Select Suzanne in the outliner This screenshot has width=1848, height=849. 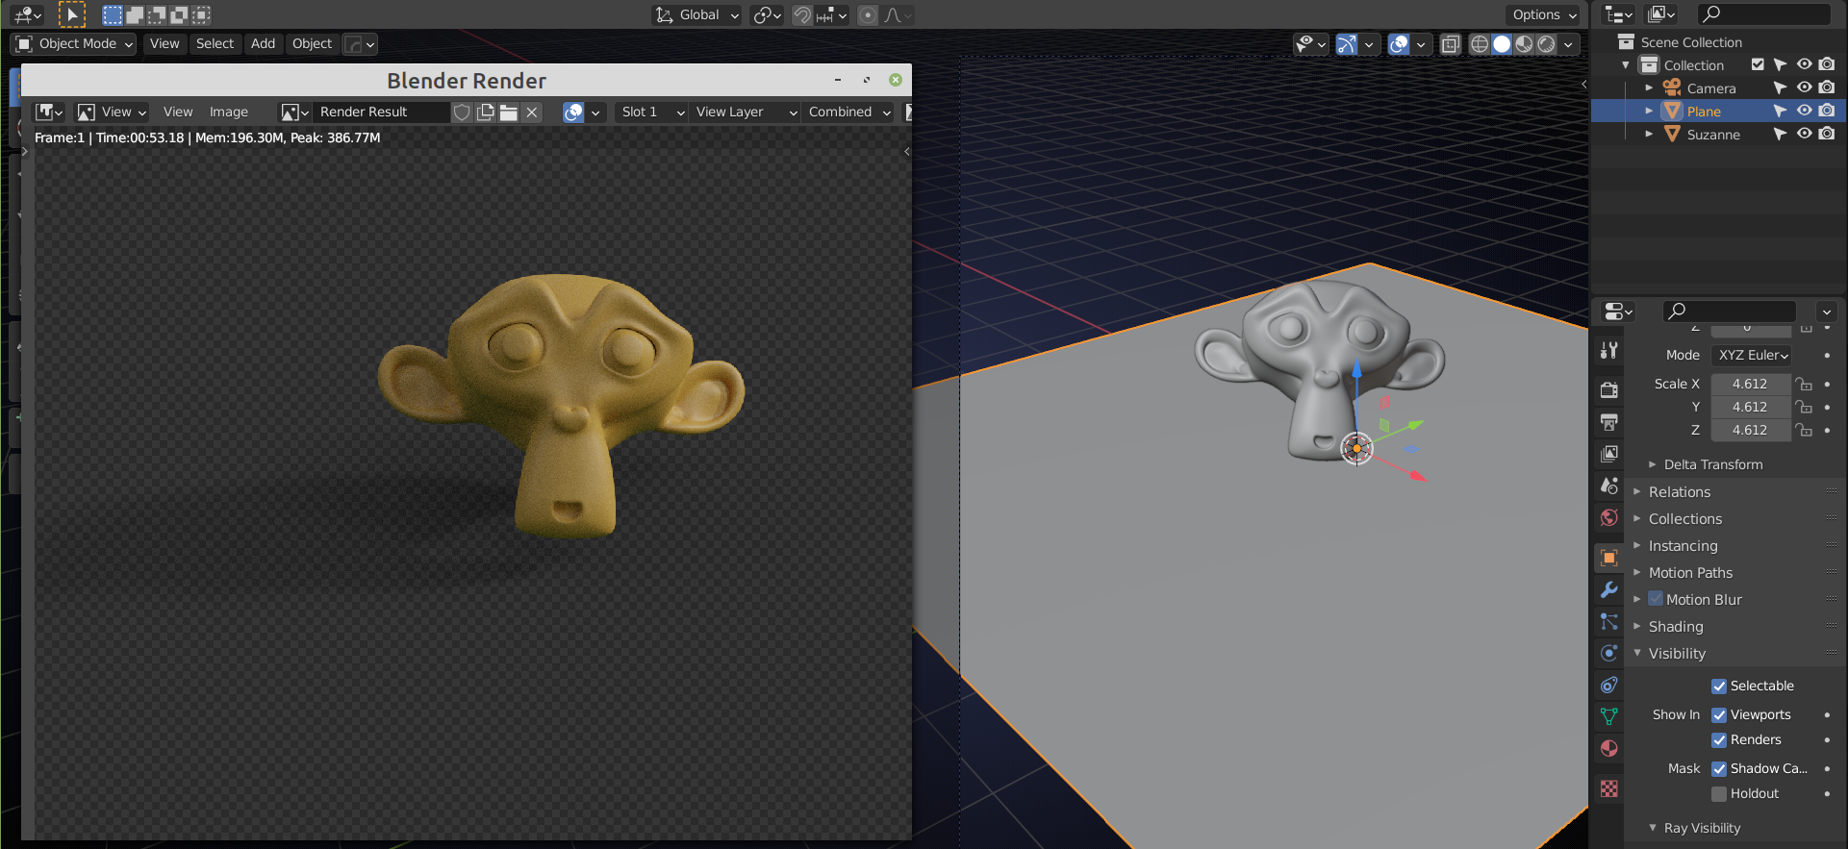pos(1713,135)
